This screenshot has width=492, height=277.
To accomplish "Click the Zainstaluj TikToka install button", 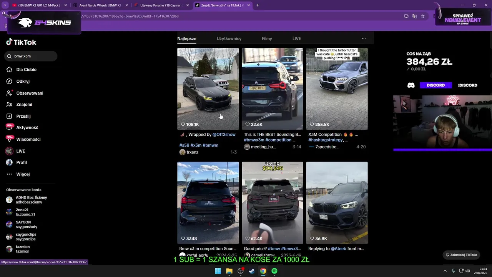I will click(461, 255).
